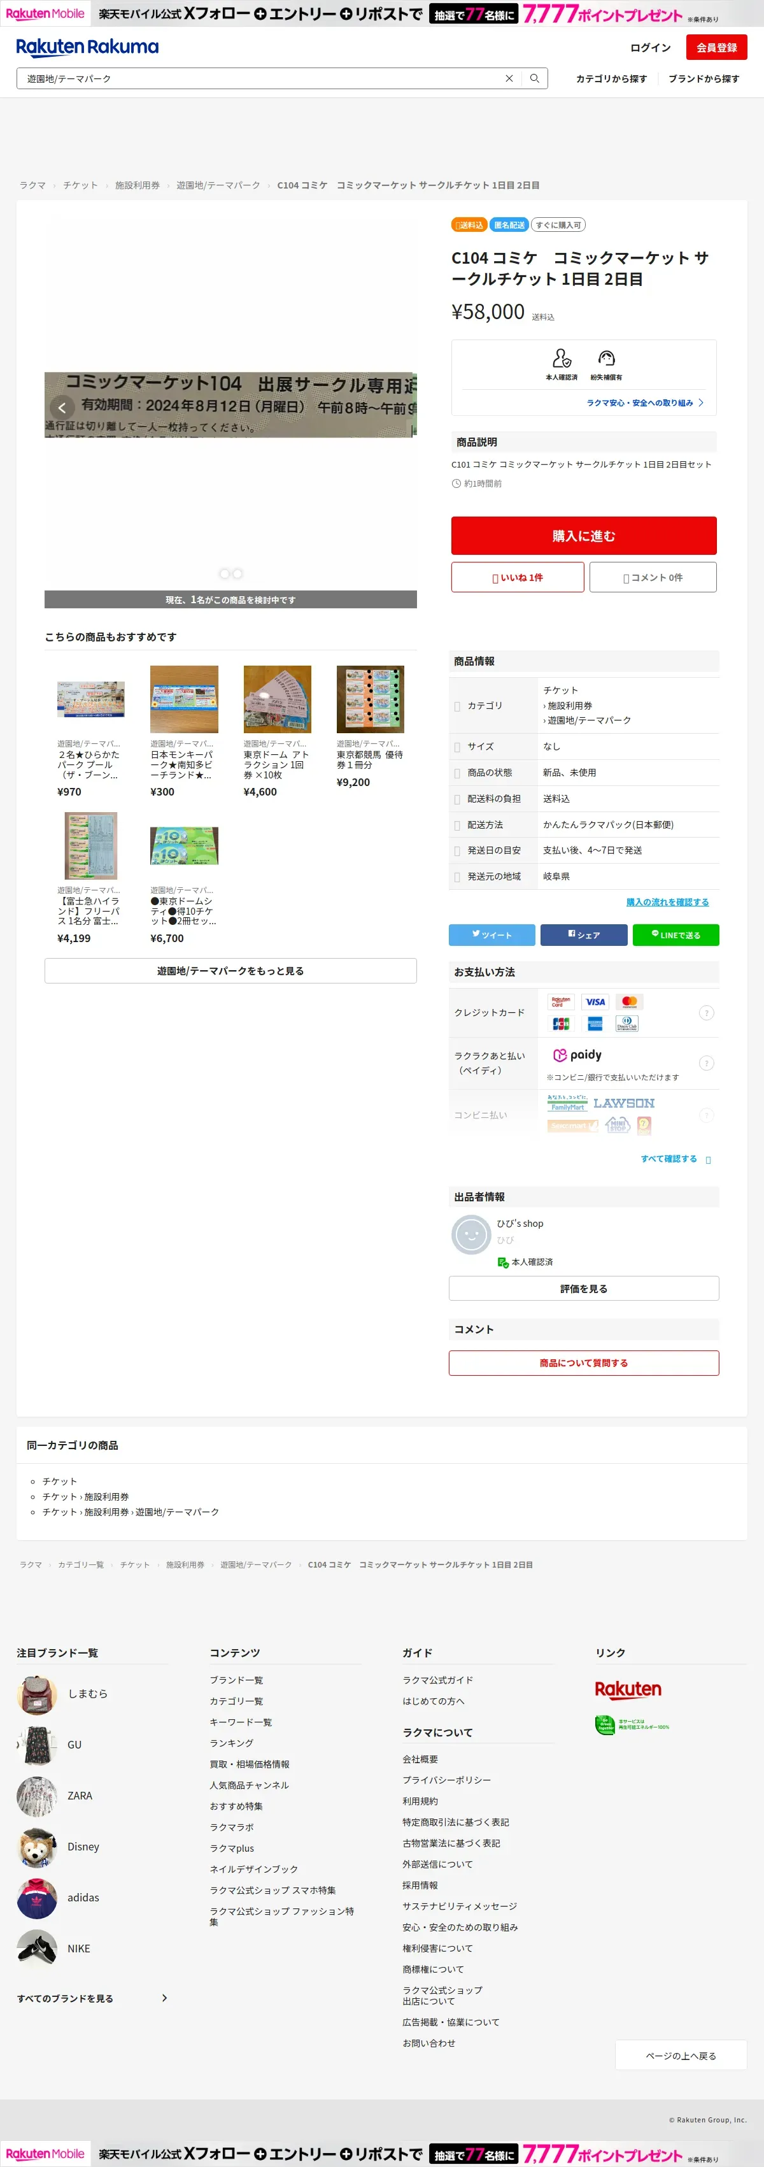Image resolution: width=764 pixels, height=2167 pixels.
Task: Open カテゴリから探す menu
Action: [x=611, y=79]
